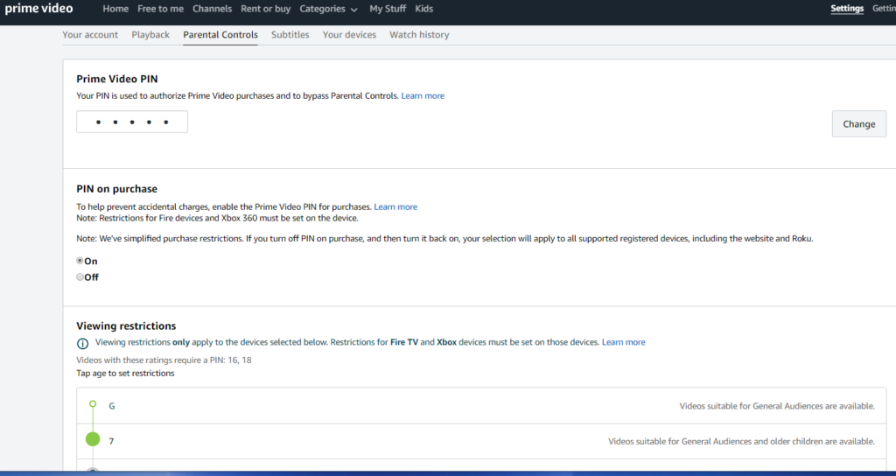
Task: Open Rent or buy section
Action: click(x=266, y=9)
